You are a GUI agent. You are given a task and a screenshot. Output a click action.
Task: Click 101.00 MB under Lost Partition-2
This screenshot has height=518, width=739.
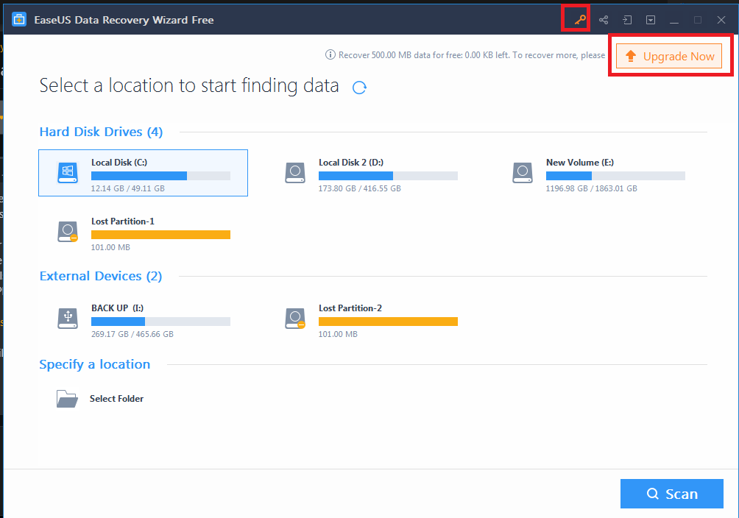[x=338, y=334]
